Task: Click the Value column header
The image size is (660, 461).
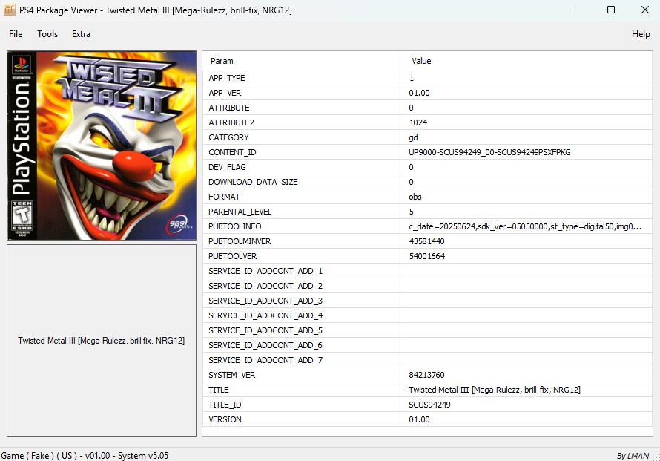Action: pos(528,61)
